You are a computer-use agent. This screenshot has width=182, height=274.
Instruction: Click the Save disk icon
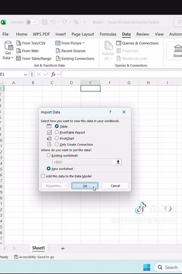pyautogui.click(x=45, y=22)
